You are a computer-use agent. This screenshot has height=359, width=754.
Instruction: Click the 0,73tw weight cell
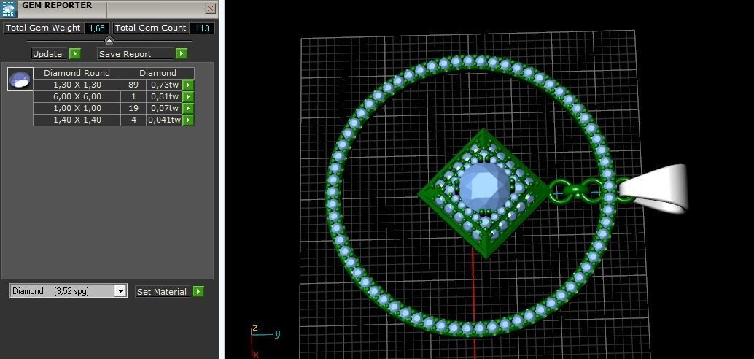pyautogui.click(x=165, y=85)
